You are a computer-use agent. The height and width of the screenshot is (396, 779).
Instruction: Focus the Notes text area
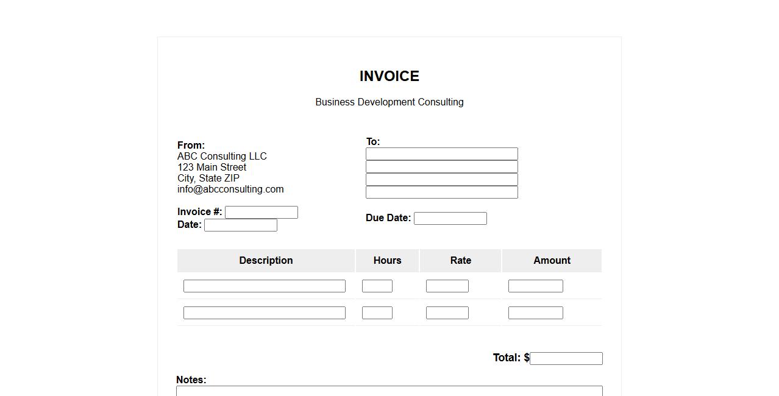(389, 391)
